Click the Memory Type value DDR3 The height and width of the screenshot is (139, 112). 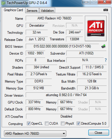pos(39,81)
